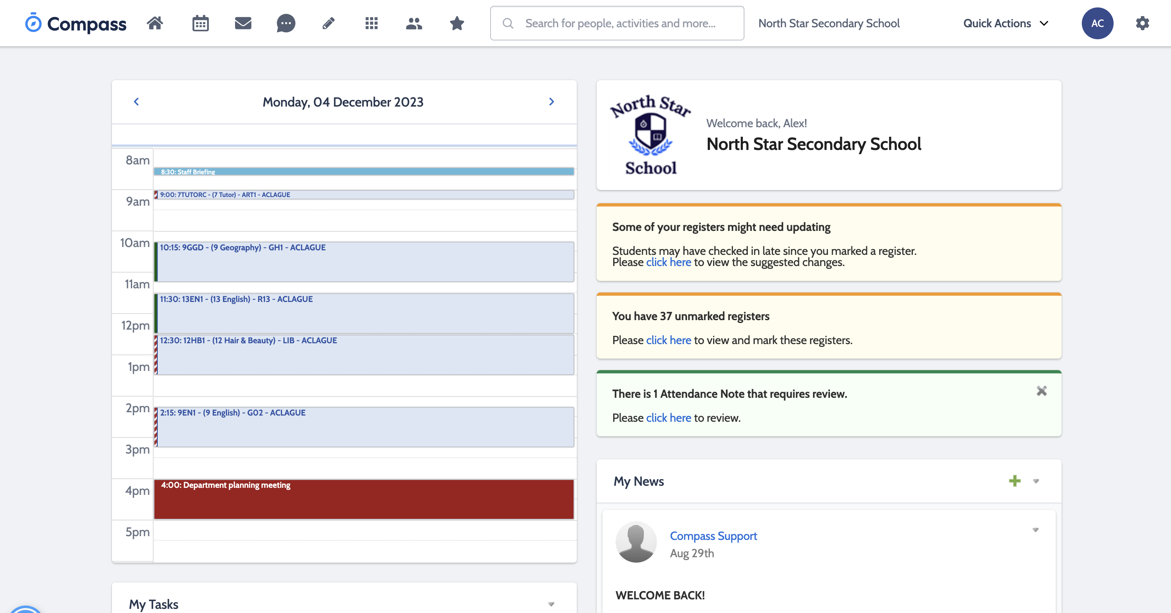Click the WELCOME BACK! post title
The image size is (1171, 613).
(x=660, y=596)
